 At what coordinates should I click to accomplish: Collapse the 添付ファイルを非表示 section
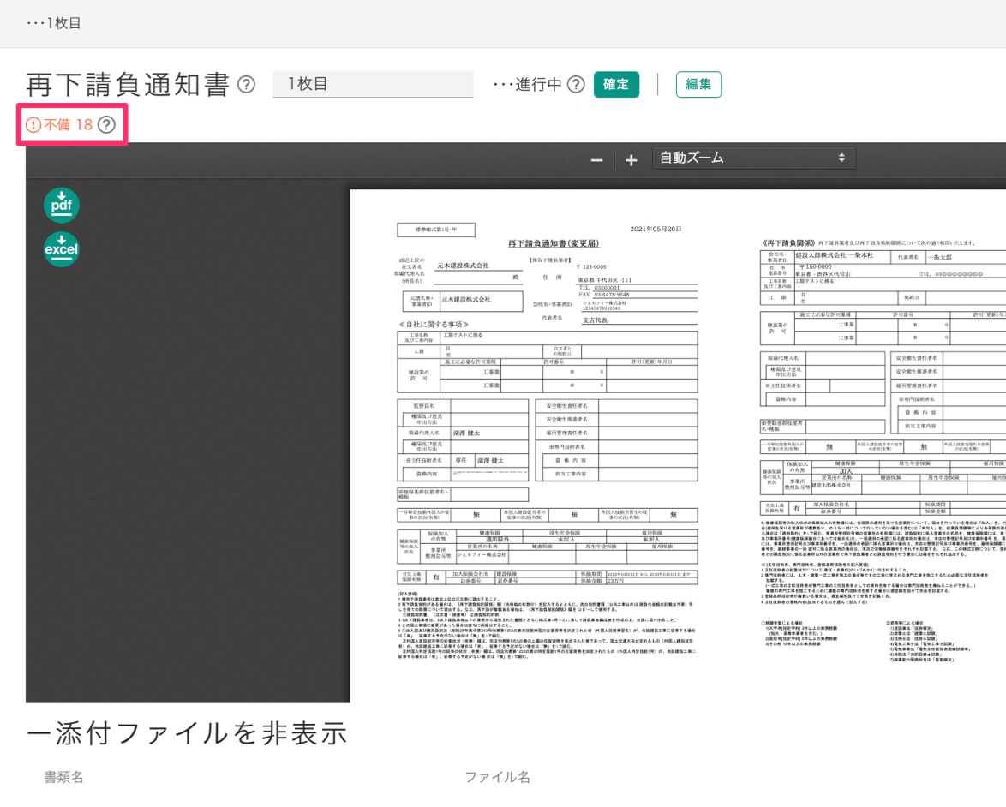pyautogui.click(x=187, y=733)
